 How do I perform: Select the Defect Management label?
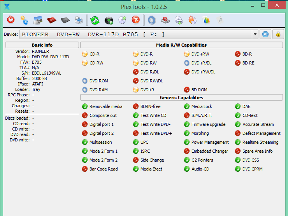pos(262,133)
